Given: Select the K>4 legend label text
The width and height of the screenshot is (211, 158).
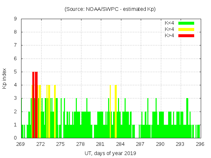Looking at the screenshot, I should pos(170,36).
